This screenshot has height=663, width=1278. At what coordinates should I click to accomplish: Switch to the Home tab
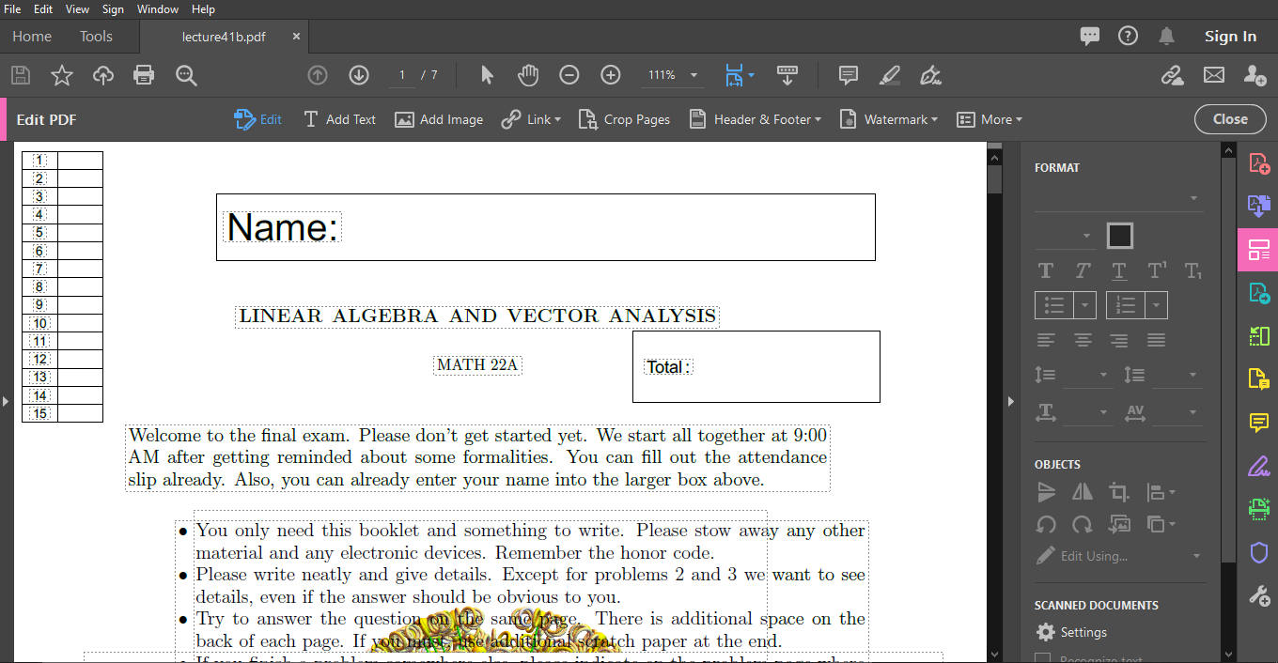(32, 37)
